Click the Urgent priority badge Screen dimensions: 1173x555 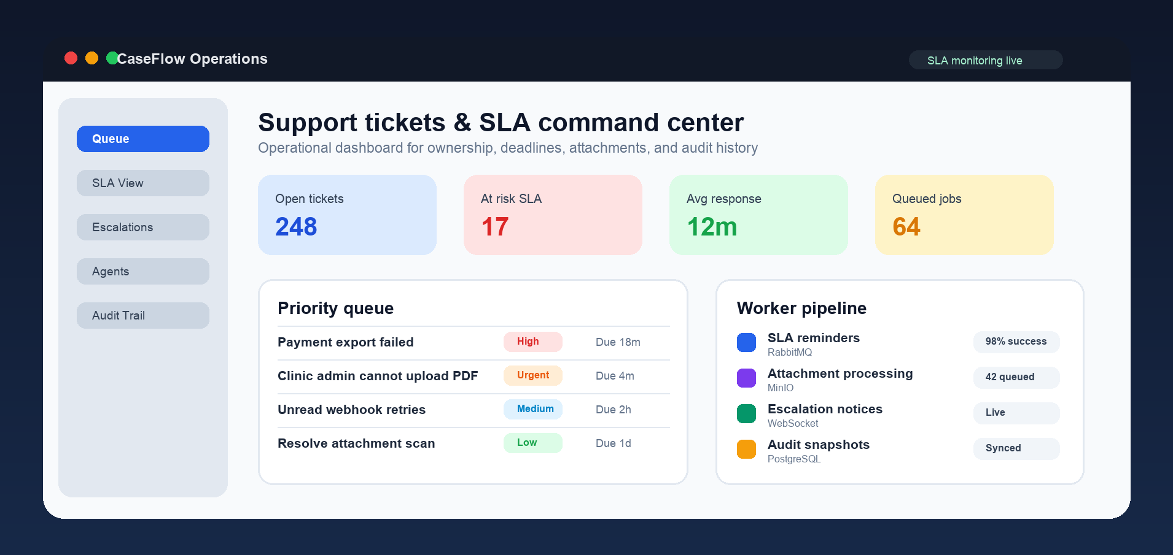click(533, 375)
